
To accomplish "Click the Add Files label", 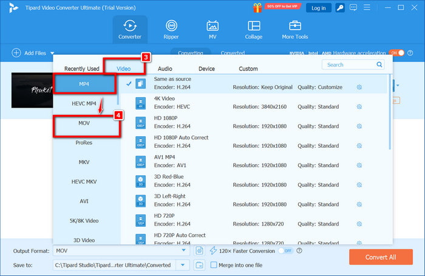I will point(35,53).
